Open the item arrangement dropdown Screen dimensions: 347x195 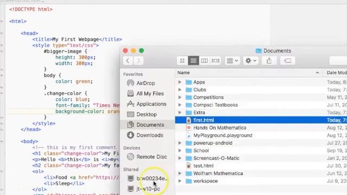pos(233,61)
